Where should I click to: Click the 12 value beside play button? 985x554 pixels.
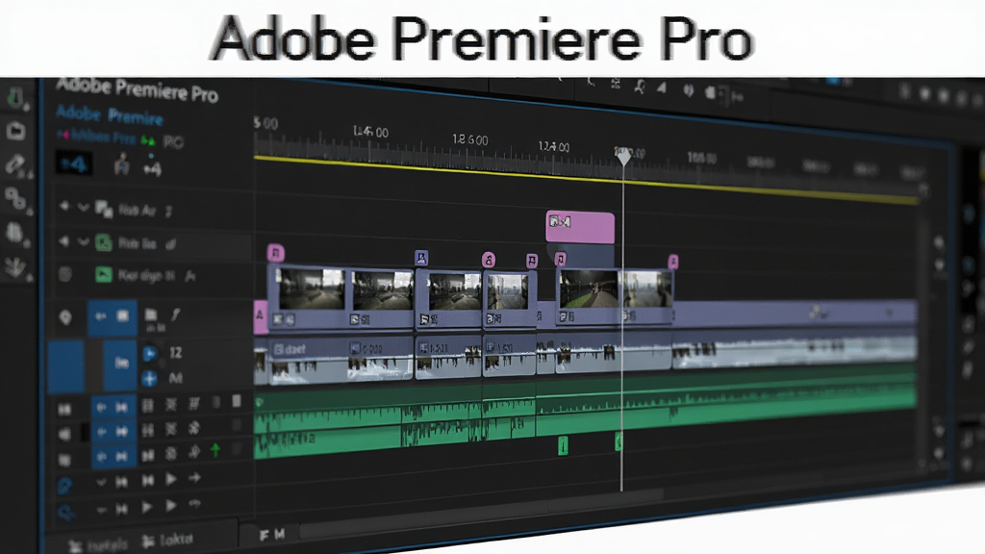(175, 353)
